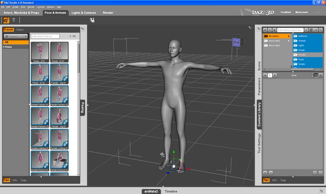The height and width of the screenshot is (194, 326).
Task: Open the Timeline tab
Action: pos(171,191)
